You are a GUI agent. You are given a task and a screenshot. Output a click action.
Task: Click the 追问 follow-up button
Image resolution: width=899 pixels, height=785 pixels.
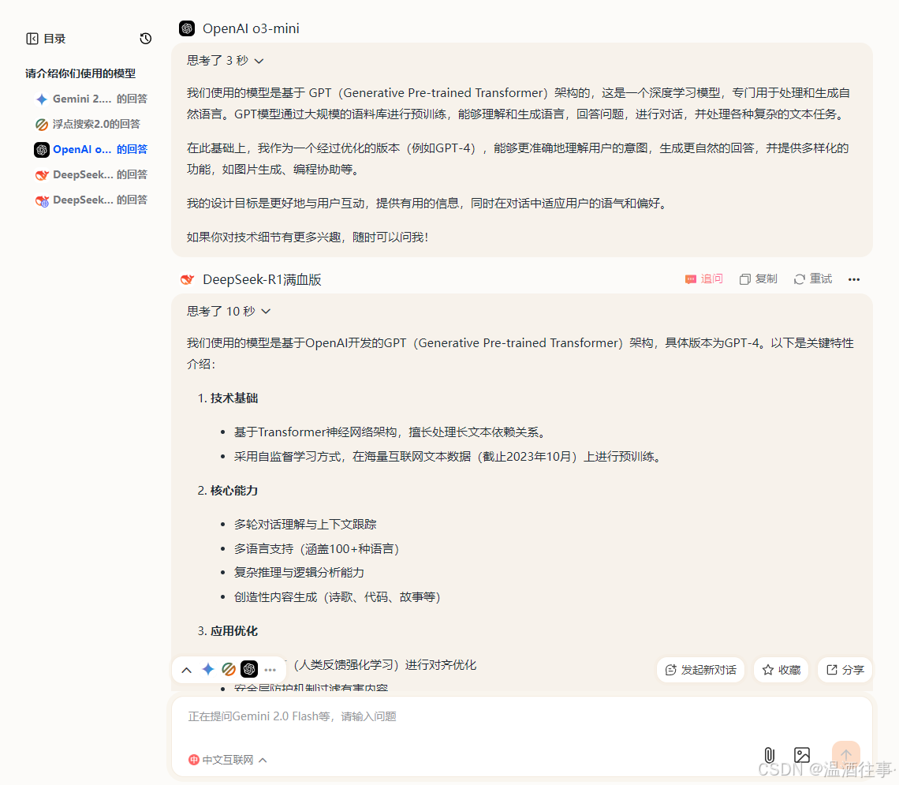pos(704,278)
